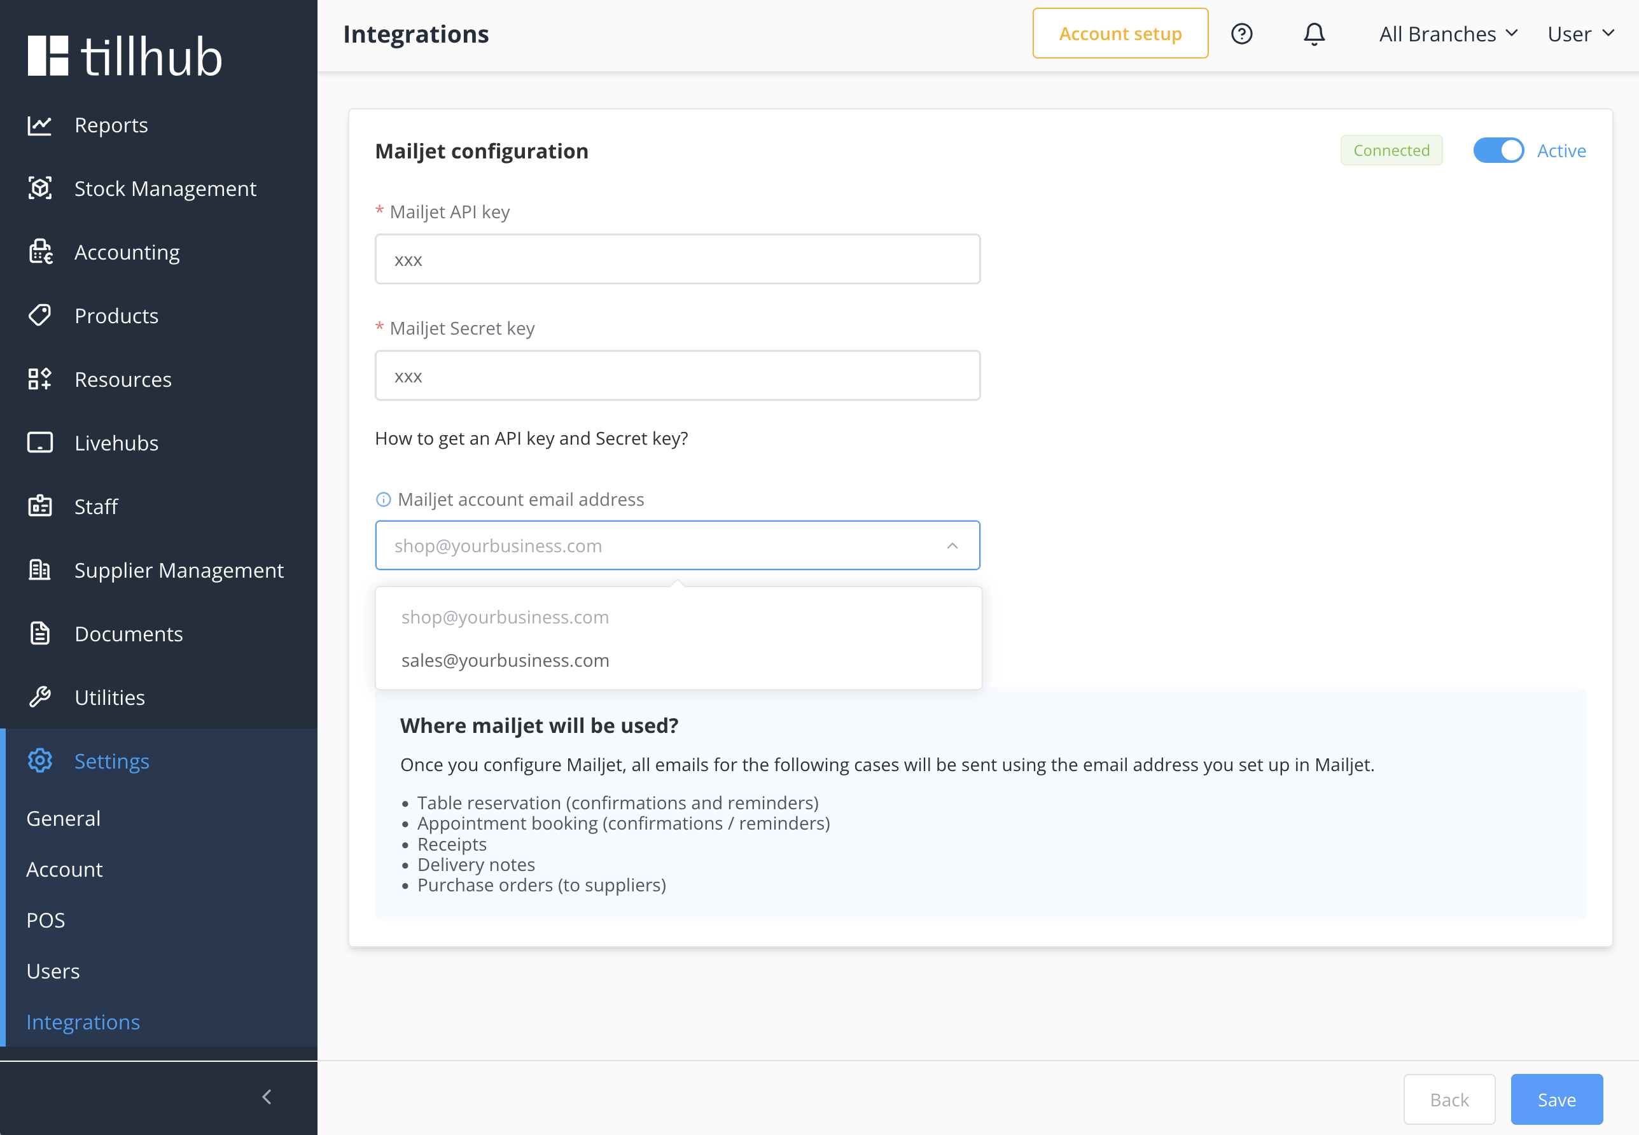
Task: Click the Reports chart icon
Action: coord(40,125)
